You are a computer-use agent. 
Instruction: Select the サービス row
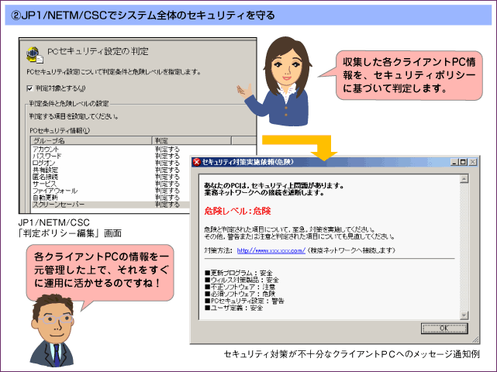[x=111, y=184]
